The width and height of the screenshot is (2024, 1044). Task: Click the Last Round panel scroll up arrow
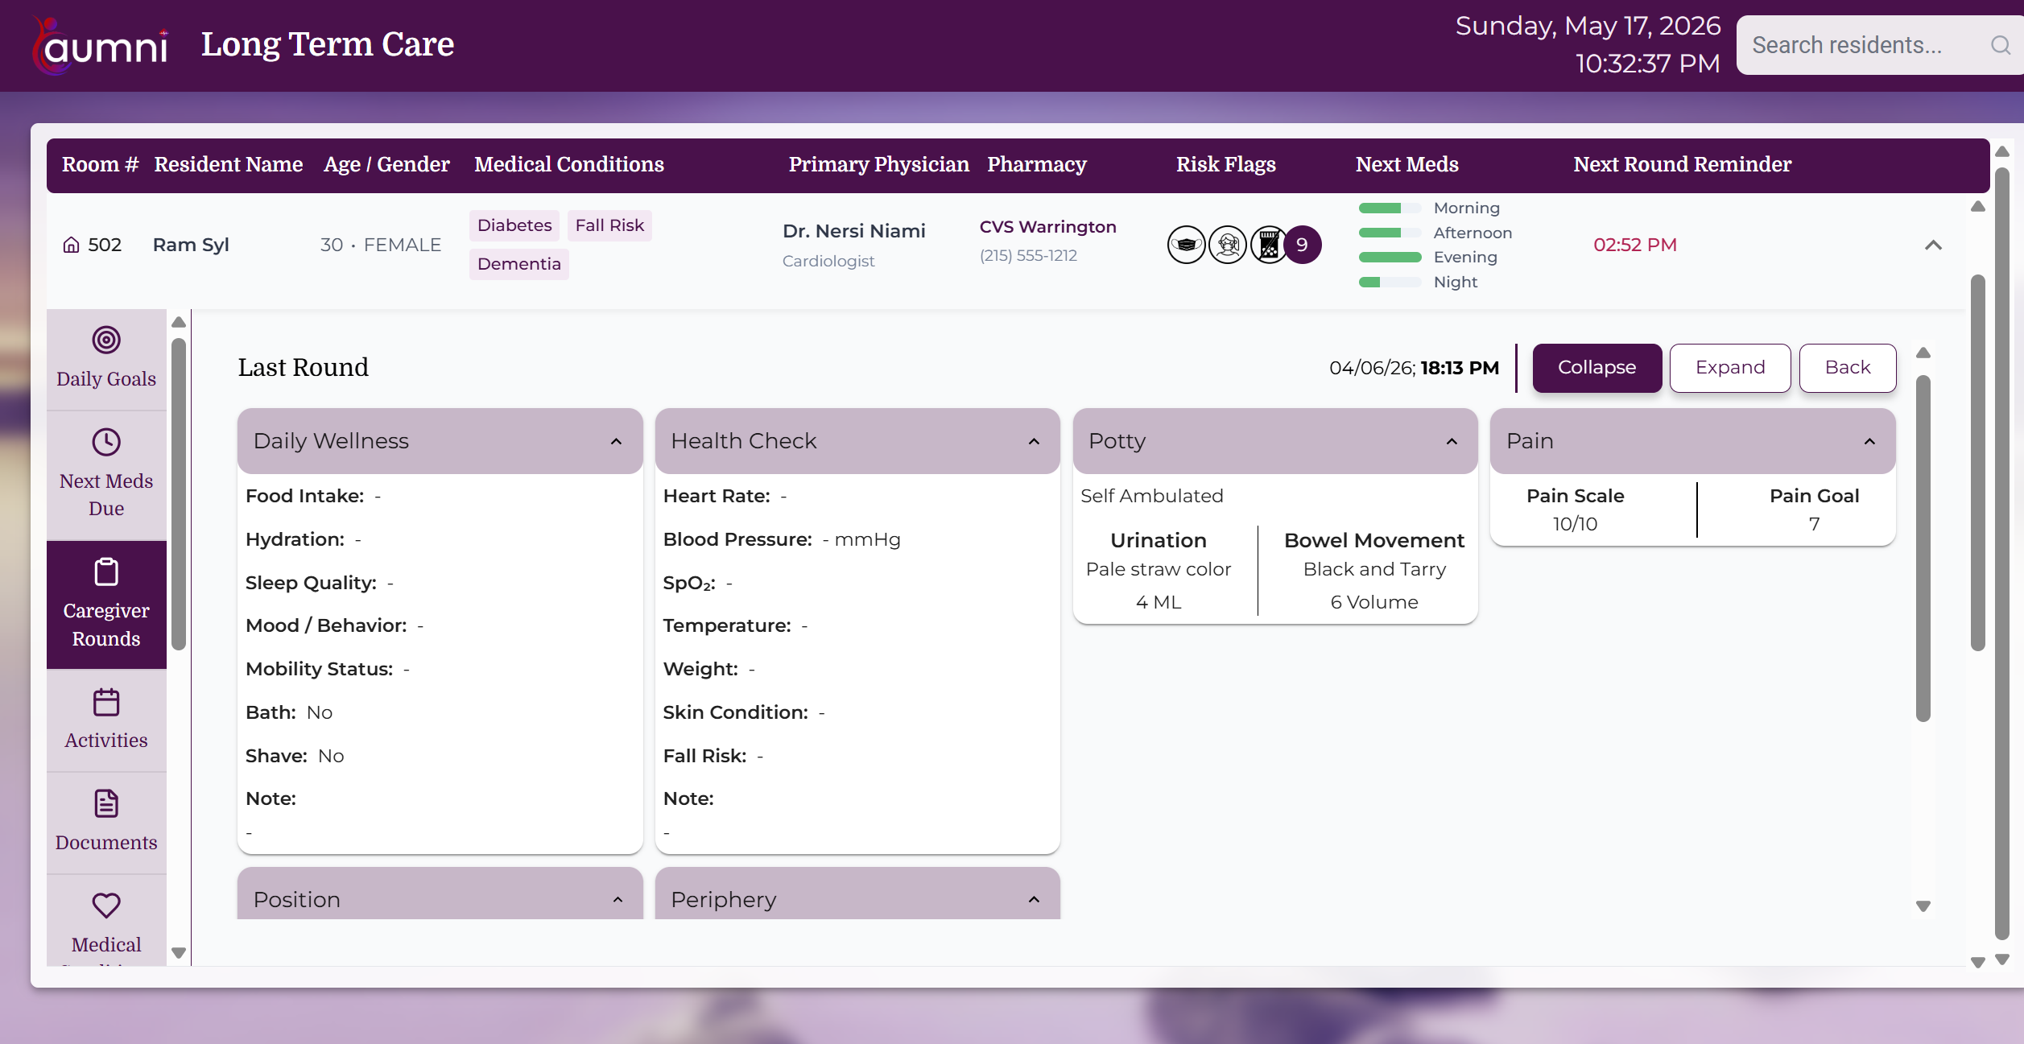click(1923, 353)
